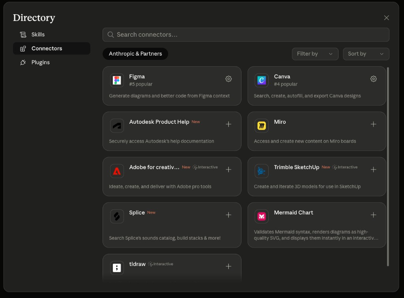Click the Trimble SketchUp logo icon
404x298 pixels.
point(262,171)
